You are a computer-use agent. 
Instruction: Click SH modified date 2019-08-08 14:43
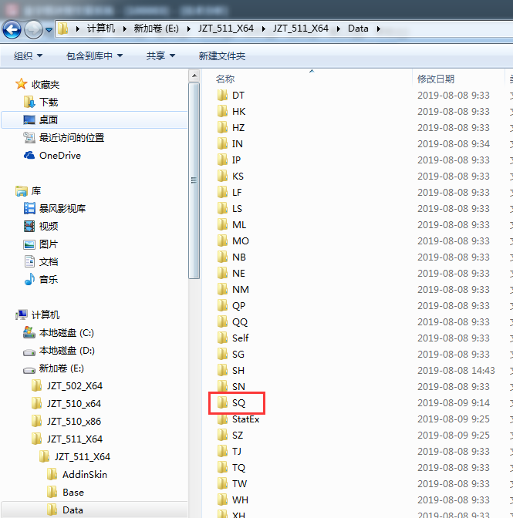click(456, 371)
